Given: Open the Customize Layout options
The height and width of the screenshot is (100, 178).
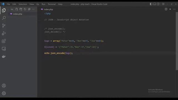Looking at the screenshot, I should coord(163,4).
